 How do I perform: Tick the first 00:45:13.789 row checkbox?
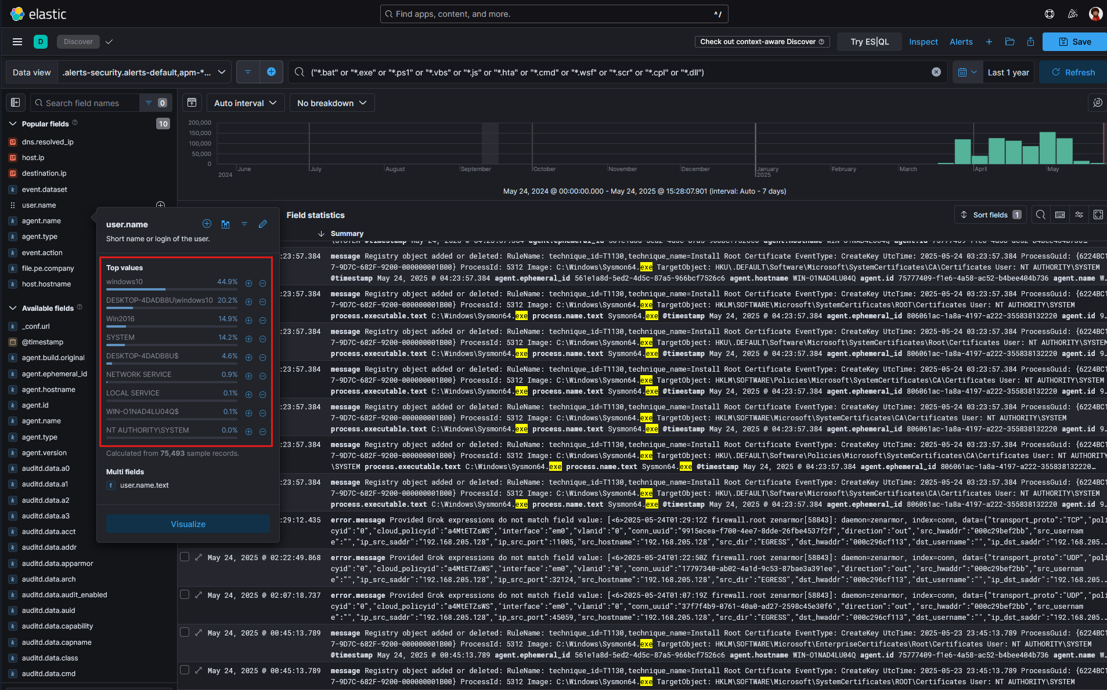tap(185, 633)
